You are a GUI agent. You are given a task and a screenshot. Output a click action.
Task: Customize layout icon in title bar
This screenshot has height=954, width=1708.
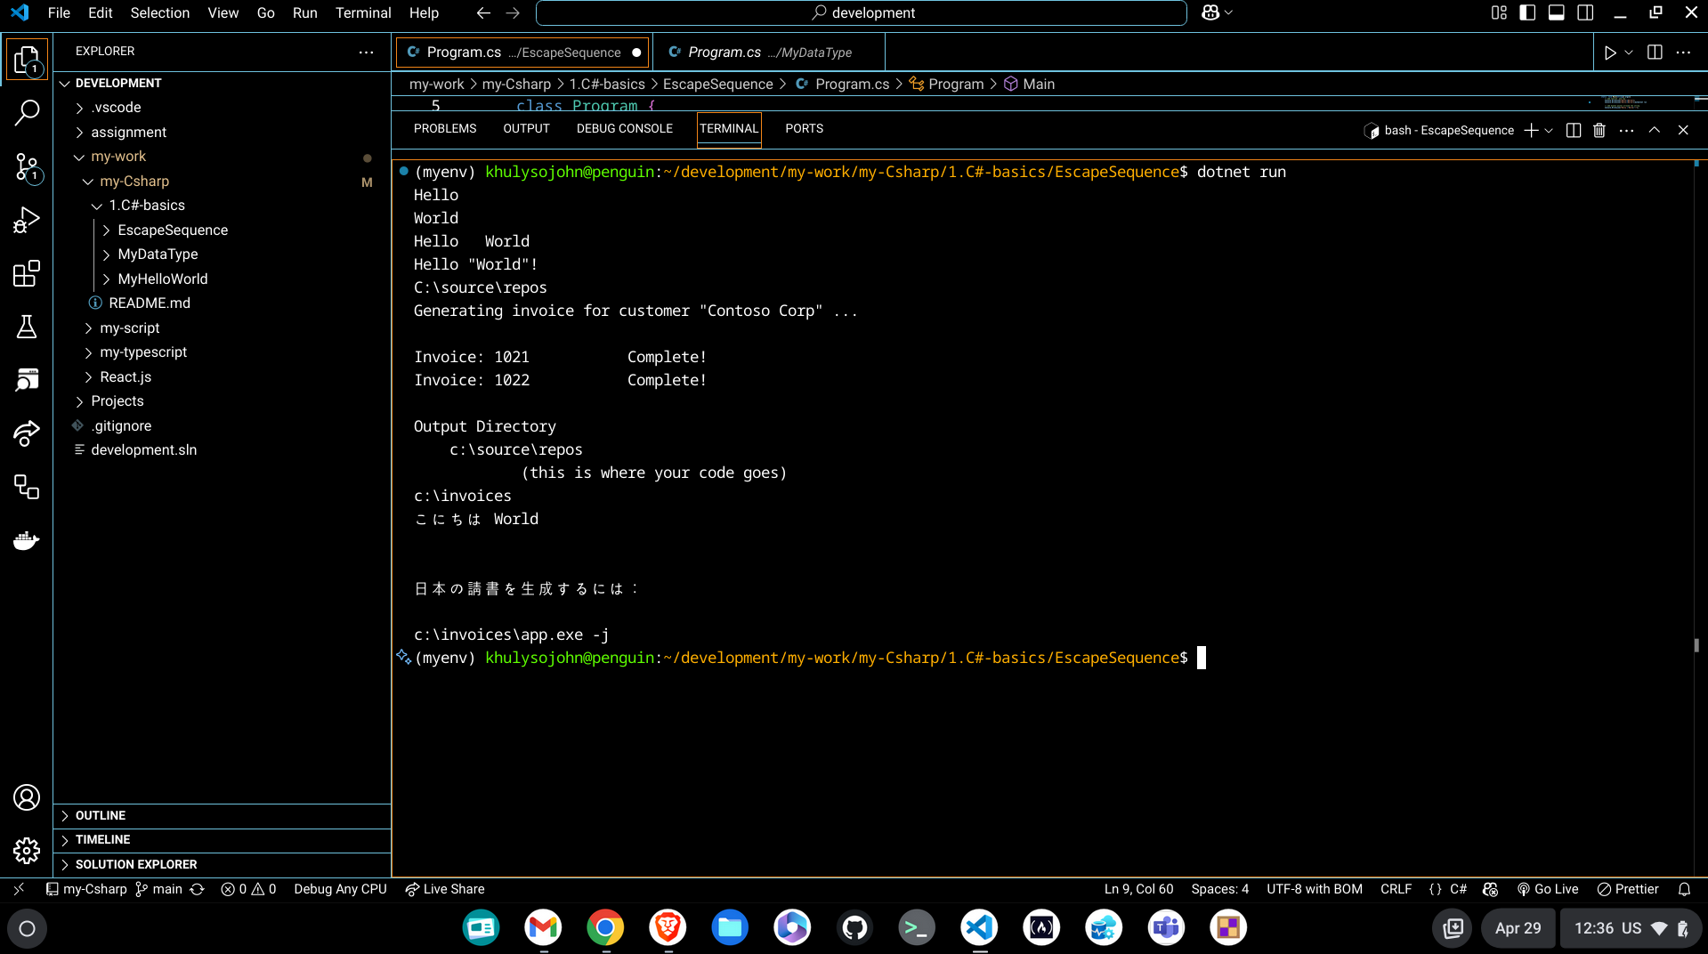[x=1499, y=12]
